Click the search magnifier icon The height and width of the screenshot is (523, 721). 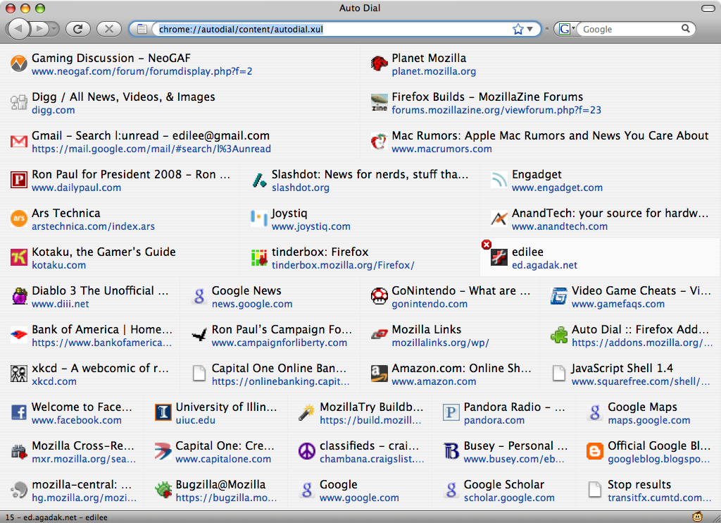685,28
